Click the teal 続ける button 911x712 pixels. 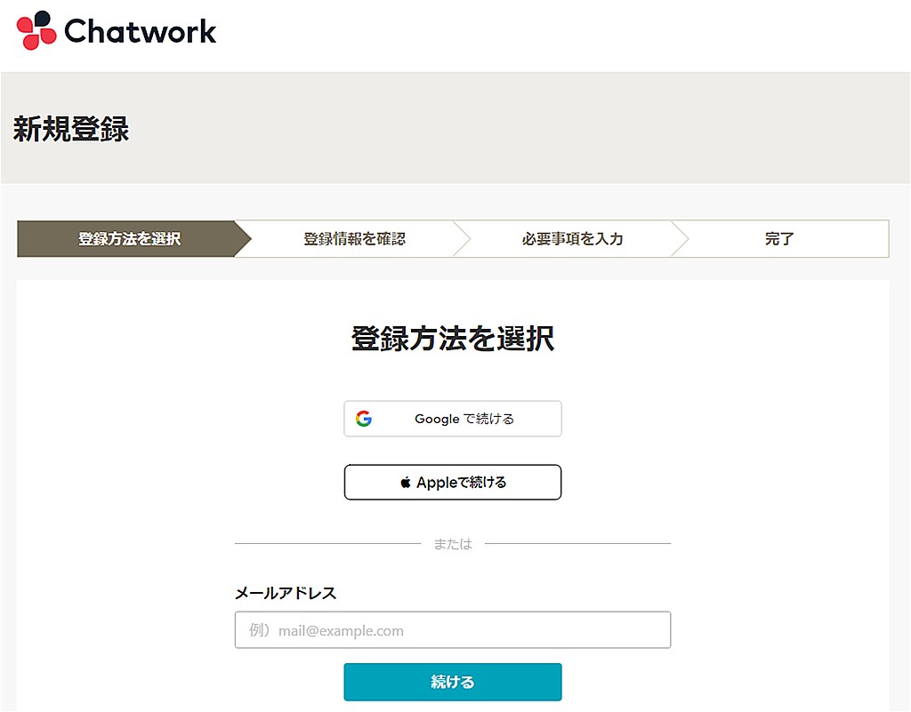(x=453, y=682)
